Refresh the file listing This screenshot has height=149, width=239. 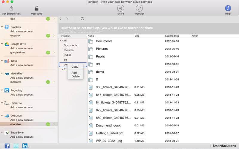pyautogui.click(x=82, y=18)
